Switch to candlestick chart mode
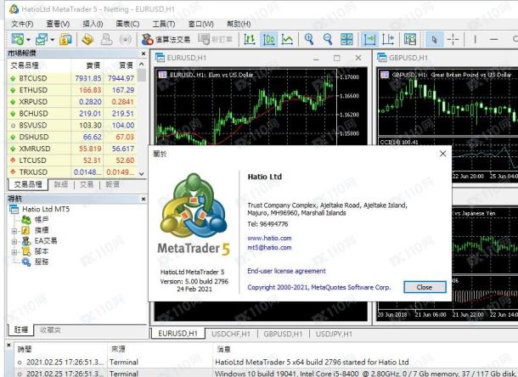The width and height of the screenshot is (518, 377). pos(268,39)
